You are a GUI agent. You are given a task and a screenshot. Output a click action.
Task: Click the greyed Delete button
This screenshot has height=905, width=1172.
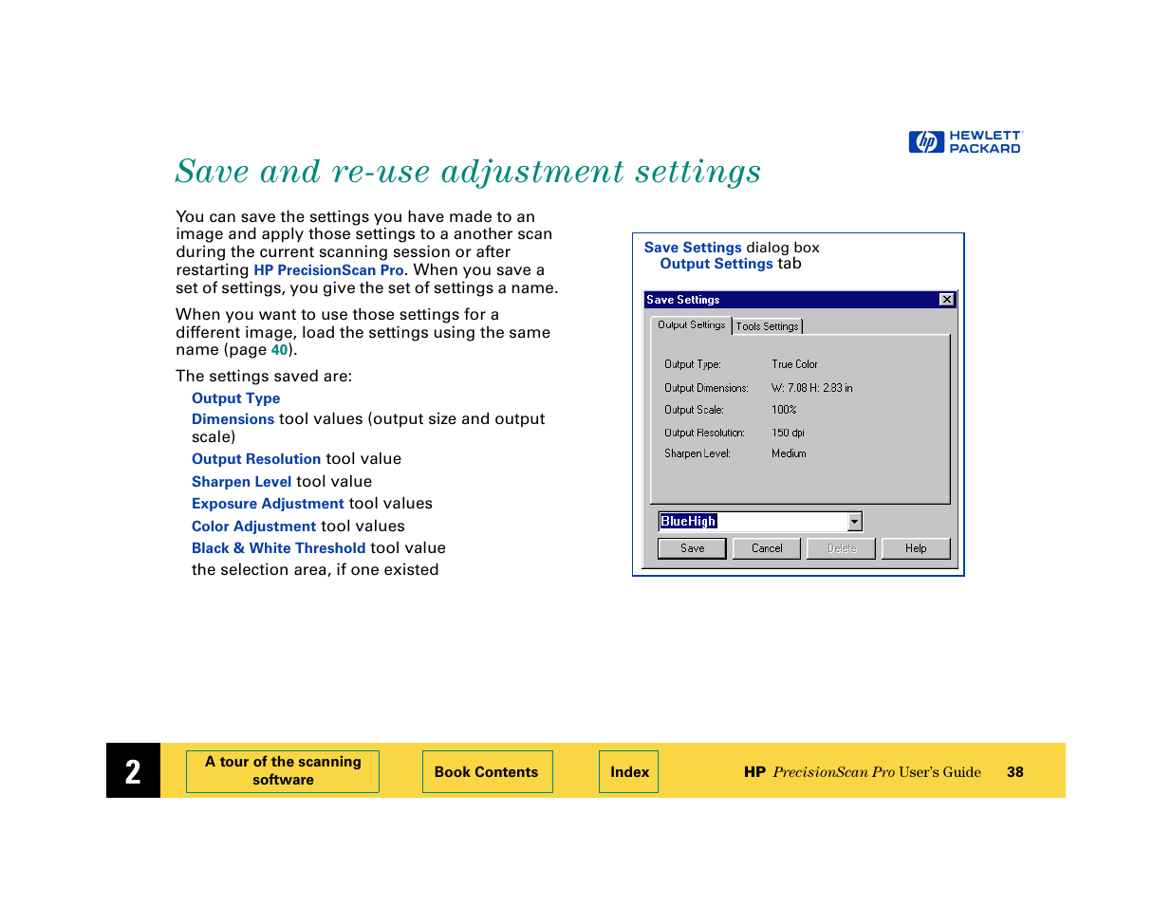click(x=842, y=548)
